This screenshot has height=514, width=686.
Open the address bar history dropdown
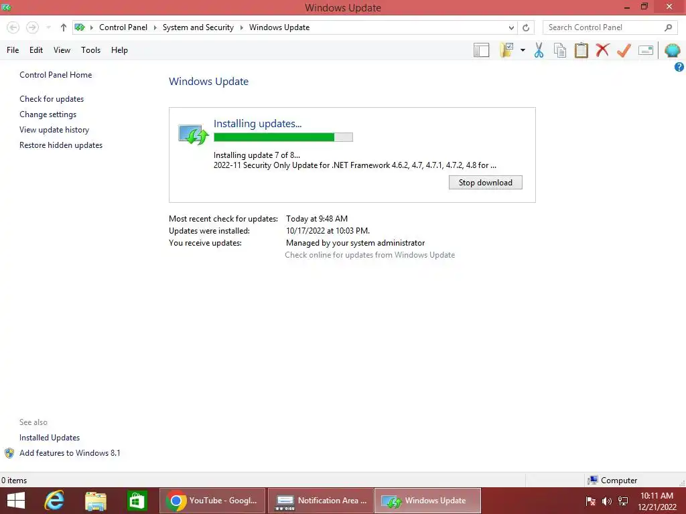tap(511, 27)
